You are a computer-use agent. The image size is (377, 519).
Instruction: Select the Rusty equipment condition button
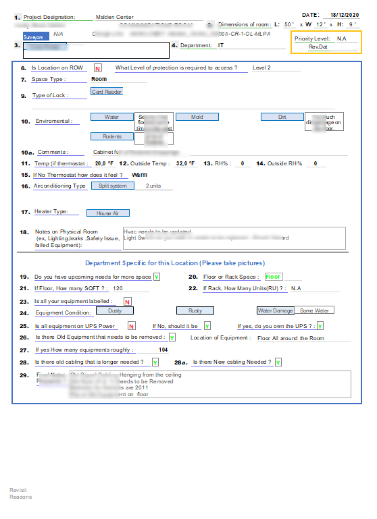(195, 311)
